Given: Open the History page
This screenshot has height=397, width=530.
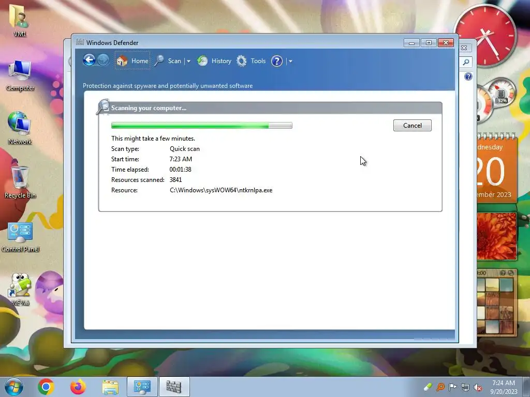Looking at the screenshot, I should pos(214,61).
